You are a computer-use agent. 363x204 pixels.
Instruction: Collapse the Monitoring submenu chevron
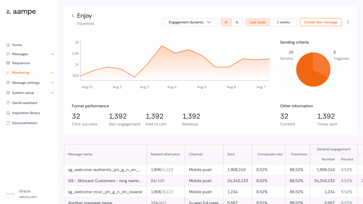coord(52,73)
